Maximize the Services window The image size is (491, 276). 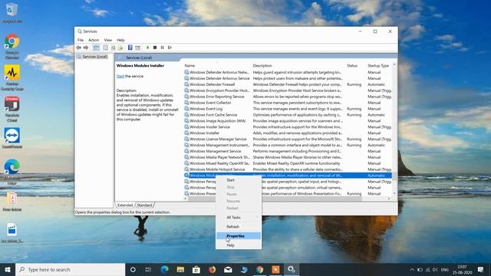tap(375, 31)
